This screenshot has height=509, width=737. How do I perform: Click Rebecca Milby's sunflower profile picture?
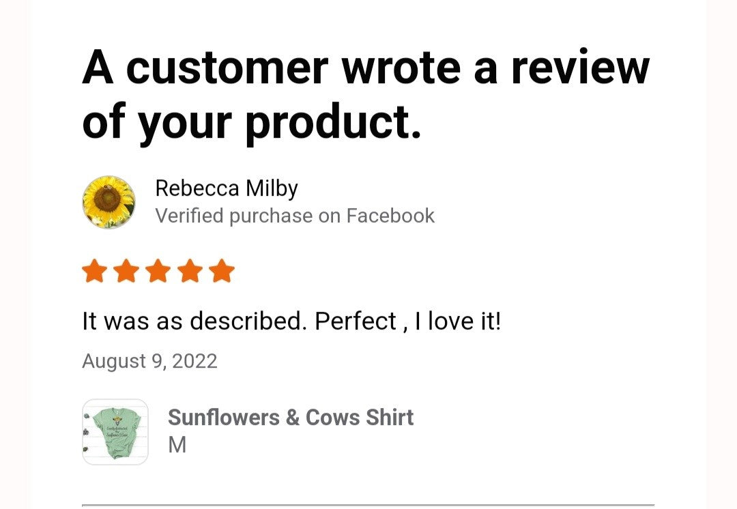click(x=109, y=202)
